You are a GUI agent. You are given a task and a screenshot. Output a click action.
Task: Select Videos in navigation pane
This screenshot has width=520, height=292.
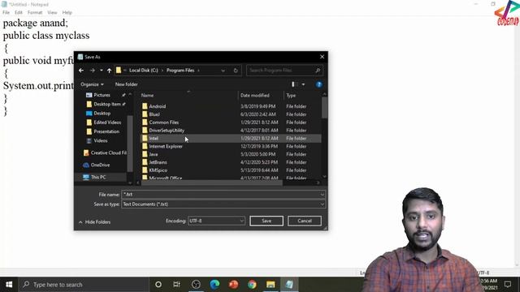(100, 140)
